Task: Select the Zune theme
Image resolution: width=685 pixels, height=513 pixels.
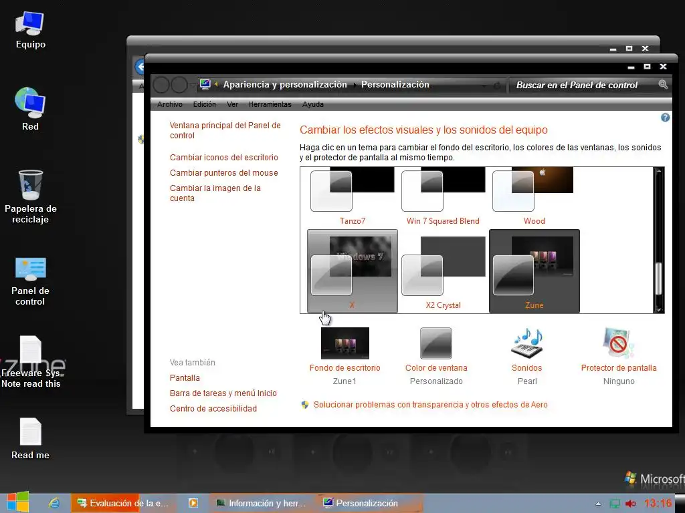Action: point(534,271)
